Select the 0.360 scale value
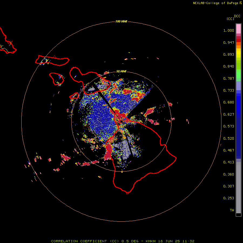The height and width of the screenshot is (243, 243). click(x=229, y=174)
